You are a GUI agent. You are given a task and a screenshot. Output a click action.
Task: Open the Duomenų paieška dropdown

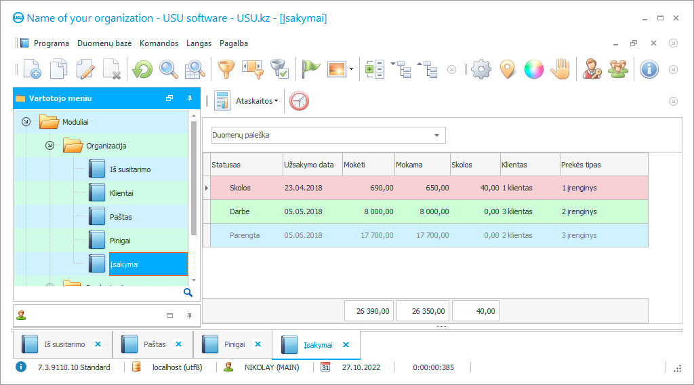click(436, 136)
